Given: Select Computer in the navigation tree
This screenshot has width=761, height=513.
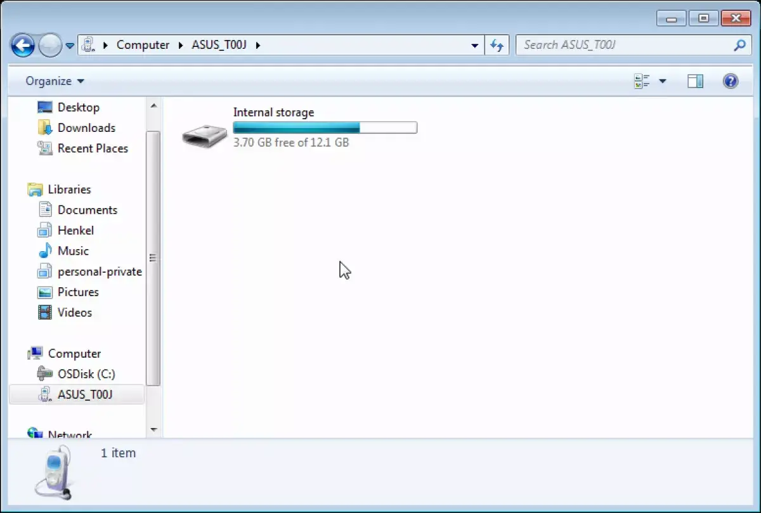Looking at the screenshot, I should click(x=74, y=353).
